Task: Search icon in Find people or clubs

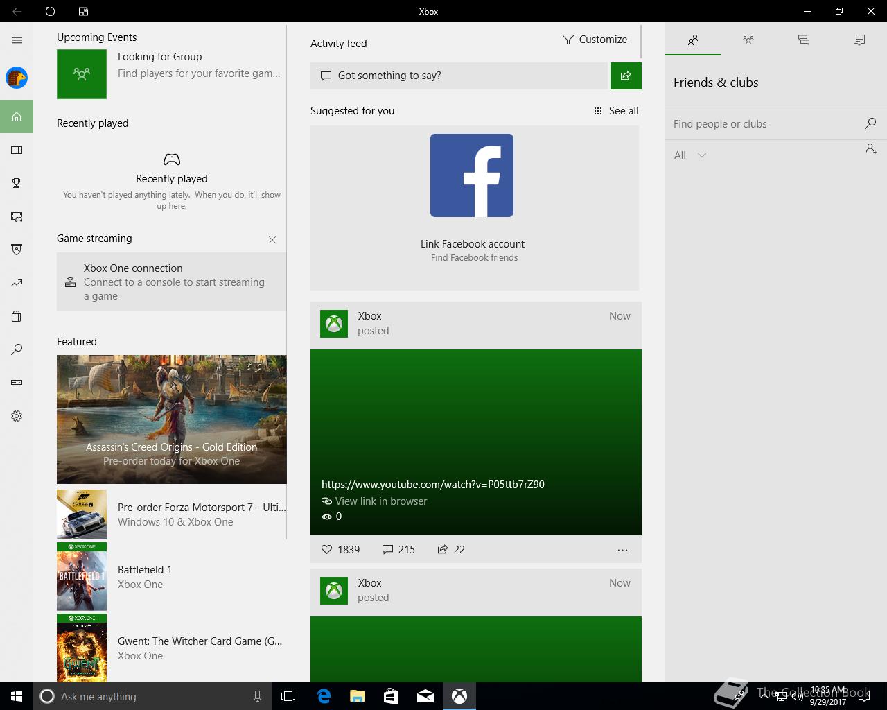Action: [x=870, y=123]
